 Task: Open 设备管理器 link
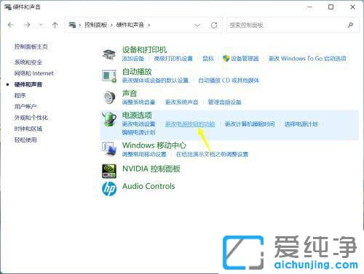pos(245,58)
